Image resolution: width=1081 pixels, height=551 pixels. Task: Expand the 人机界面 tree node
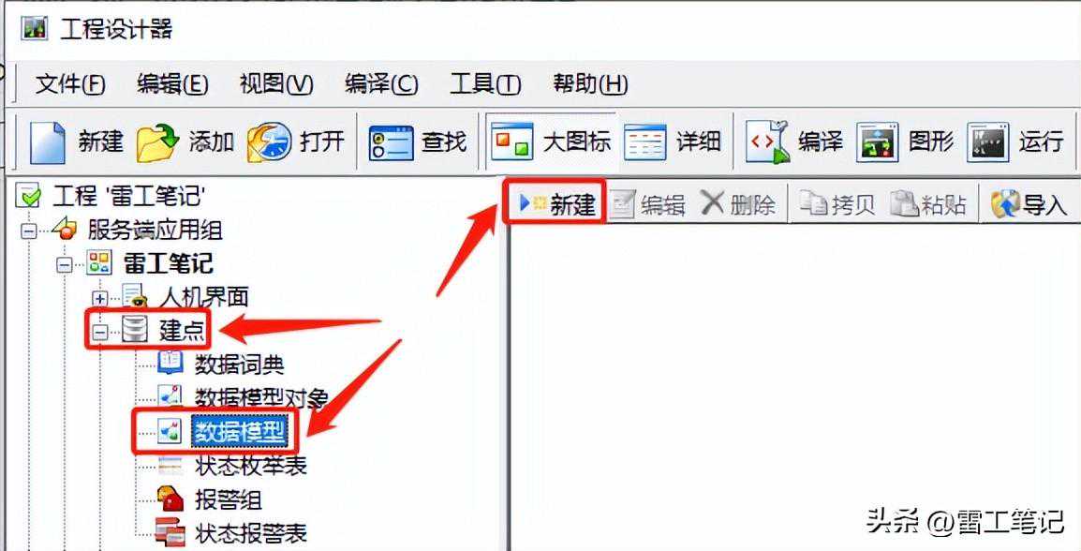[x=100, y=298]
